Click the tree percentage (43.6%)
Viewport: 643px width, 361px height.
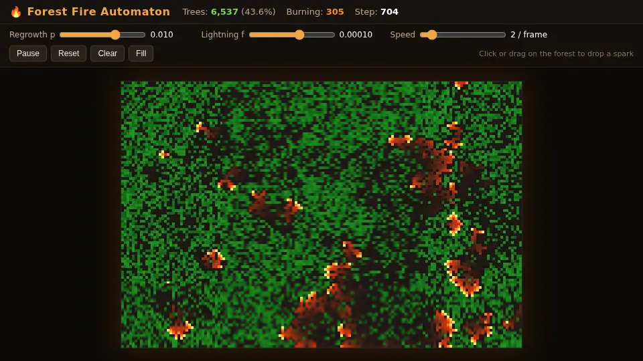[259, 12]
